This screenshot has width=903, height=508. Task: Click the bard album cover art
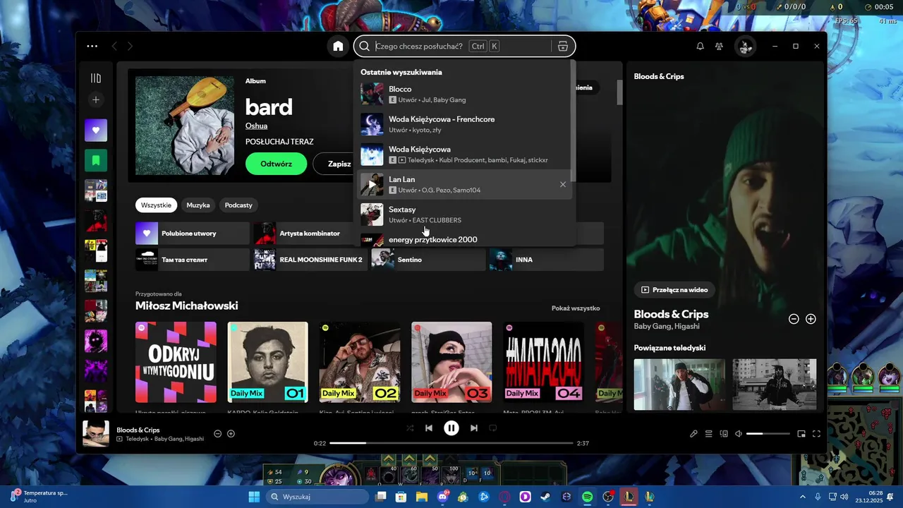(x=185, y=126)
